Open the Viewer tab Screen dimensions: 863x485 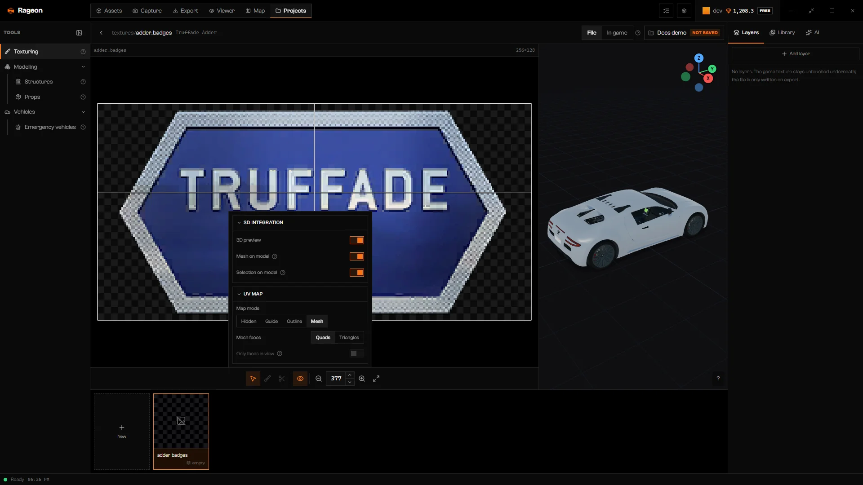pos(222,11)
